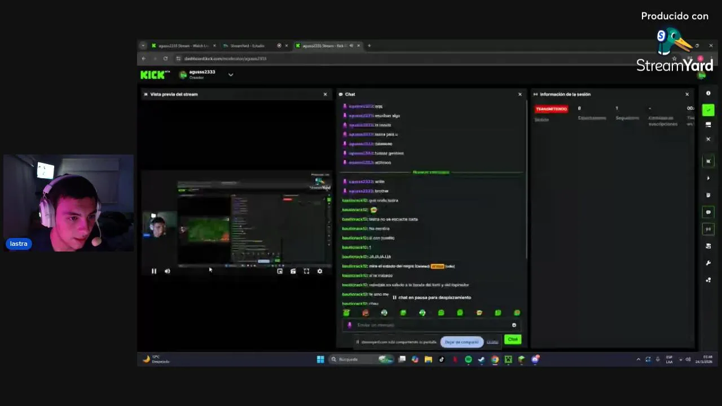The height and width of the screenshot is (406, 722).
Task: Open Spotify from the taskbar
Action: 468,359
